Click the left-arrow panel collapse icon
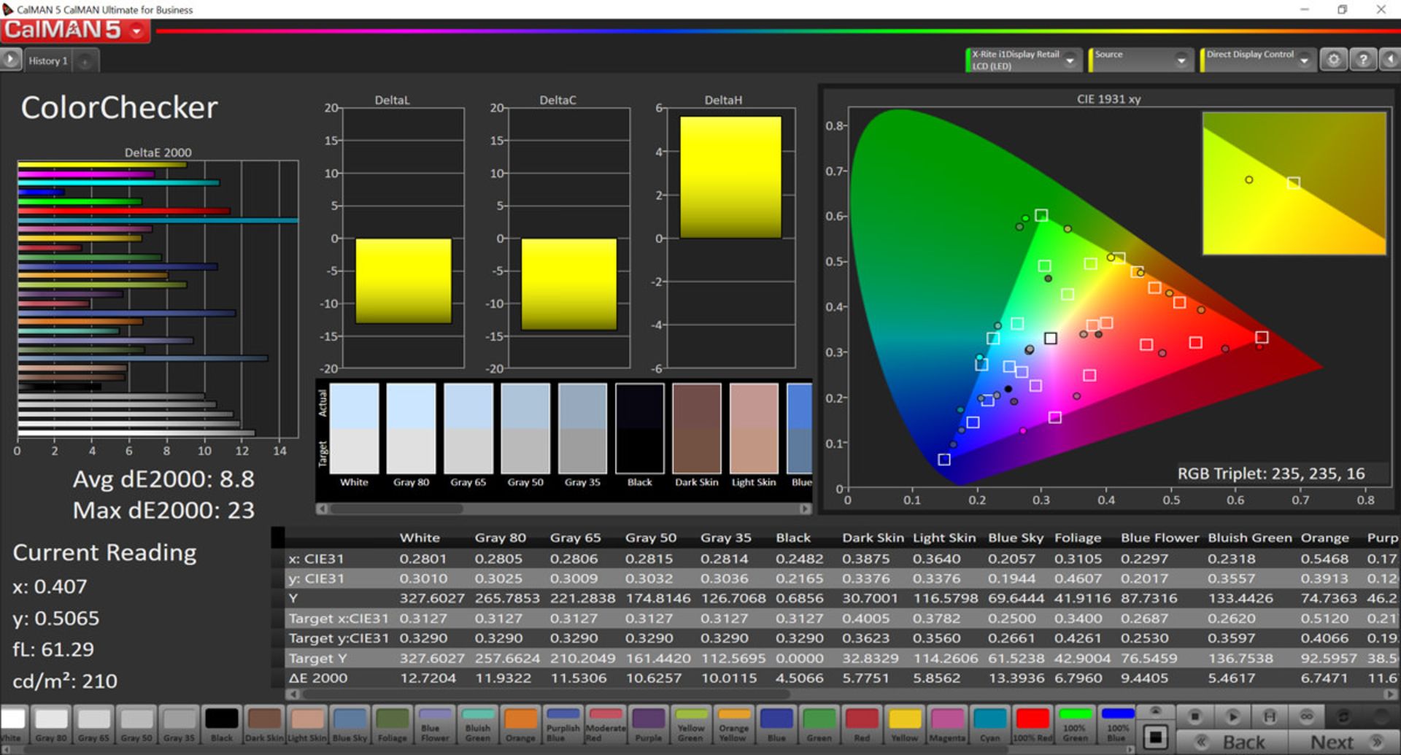 point(1389,60)
